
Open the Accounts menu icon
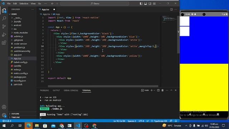[x=4, y=107]
